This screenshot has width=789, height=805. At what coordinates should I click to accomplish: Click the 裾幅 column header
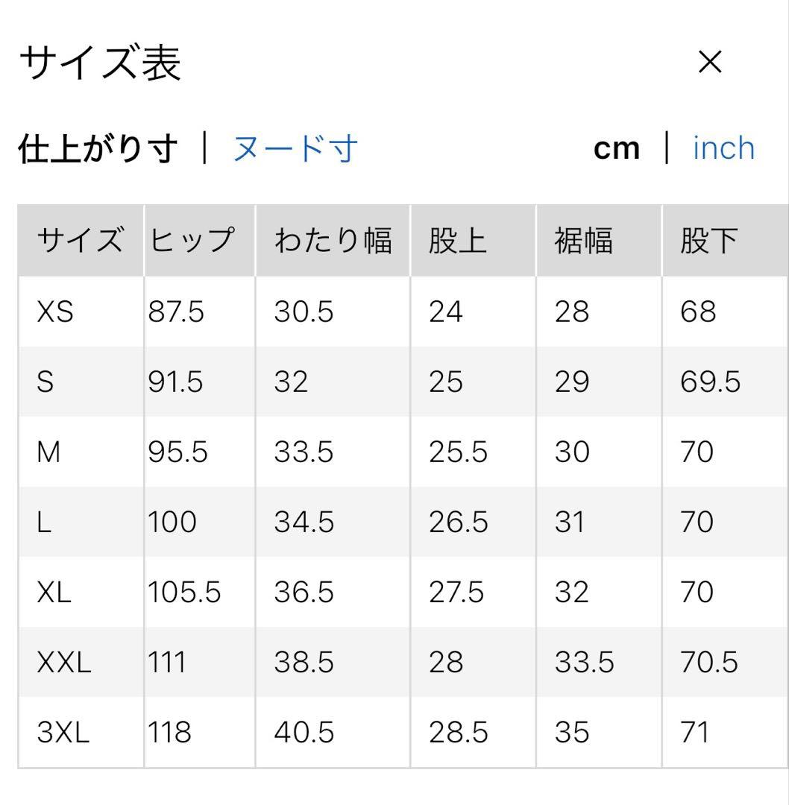(x=584, y=241)
